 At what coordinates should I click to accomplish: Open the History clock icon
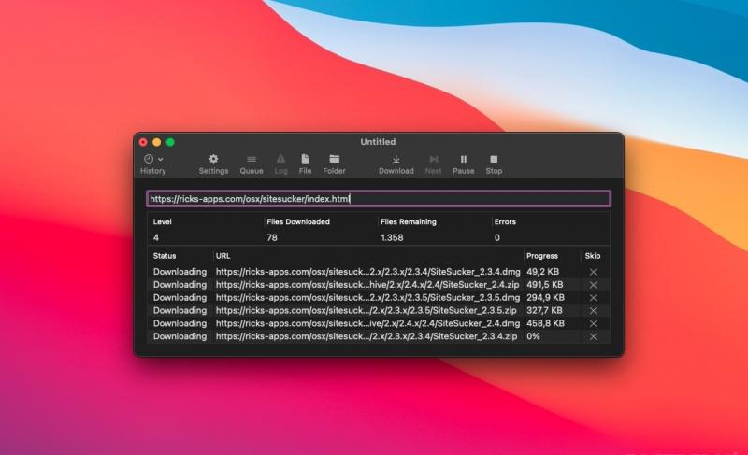(149, 159)
